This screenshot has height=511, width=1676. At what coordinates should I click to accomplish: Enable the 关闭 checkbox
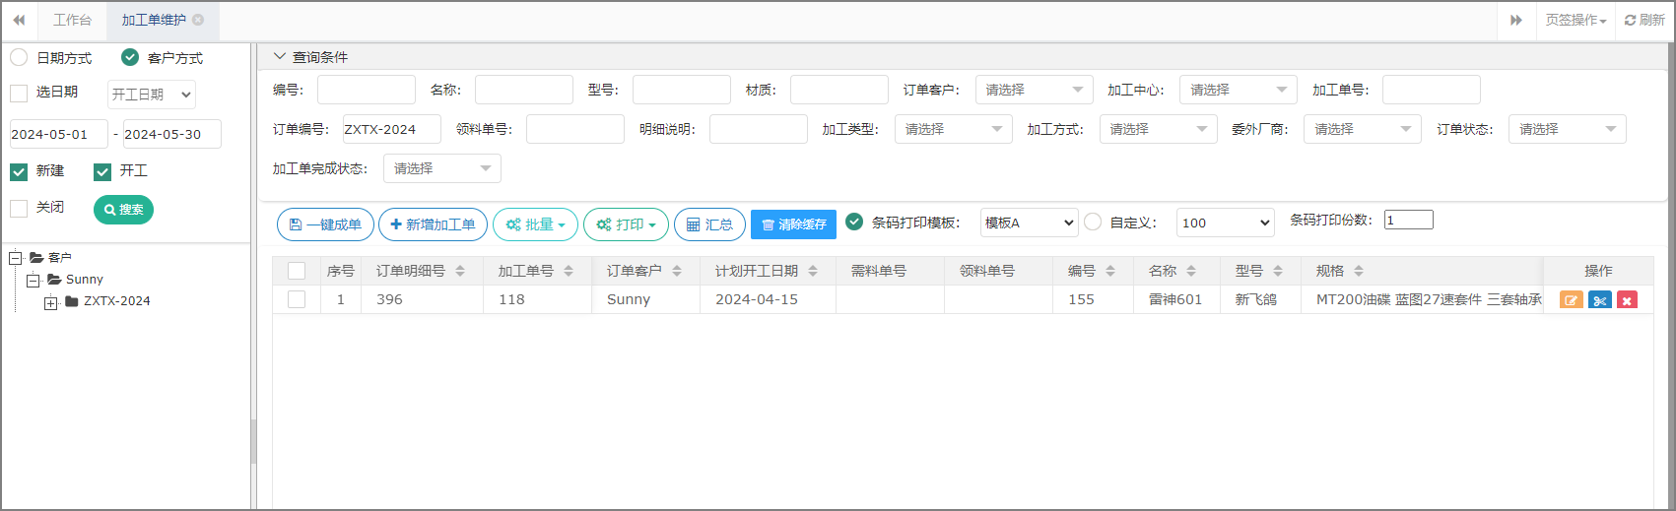(19, 208)
